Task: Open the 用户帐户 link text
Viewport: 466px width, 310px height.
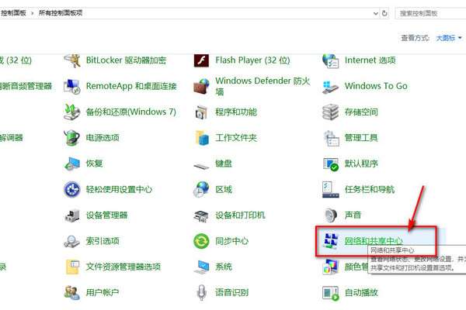Action: 103,292
